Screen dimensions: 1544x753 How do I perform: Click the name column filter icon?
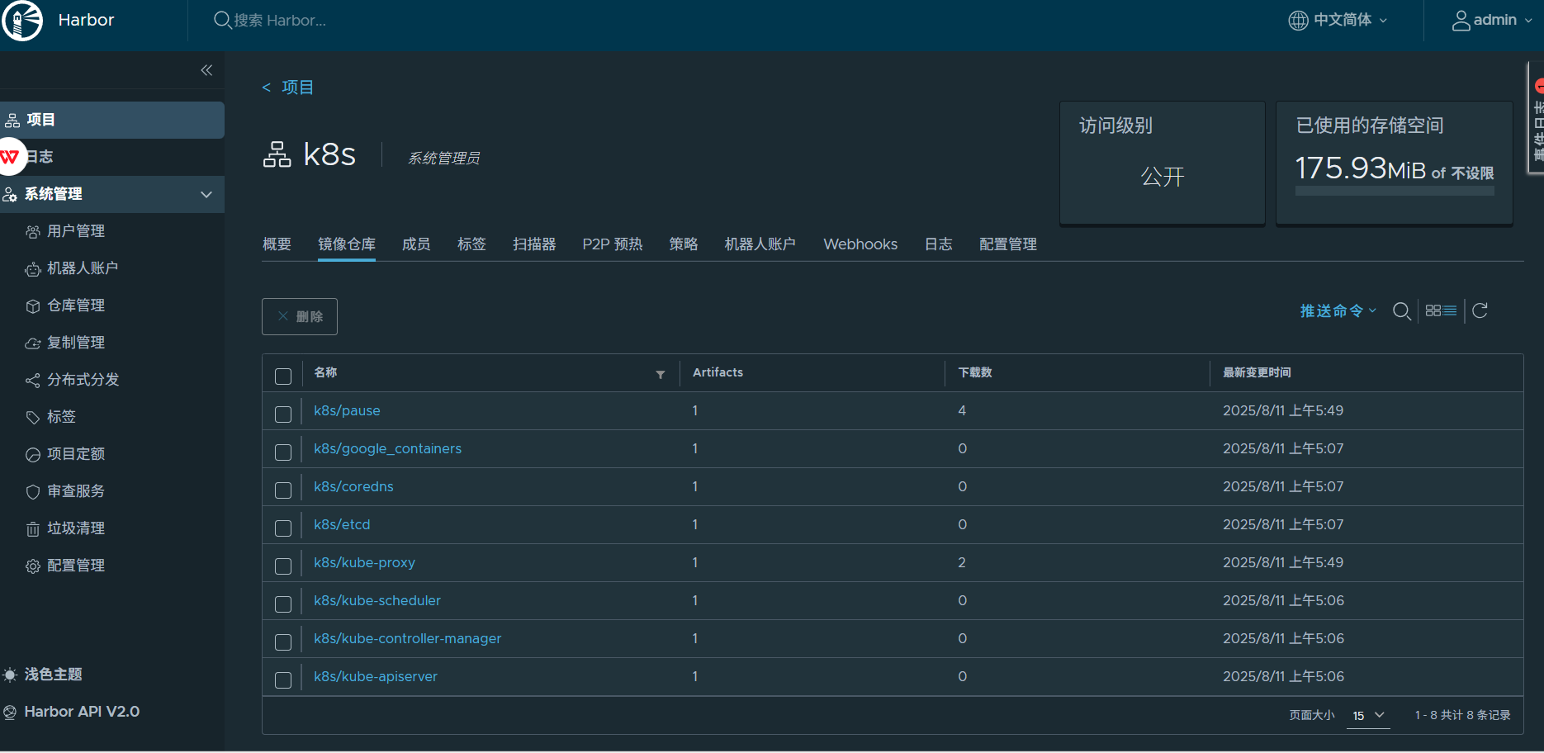pos(661,375)
